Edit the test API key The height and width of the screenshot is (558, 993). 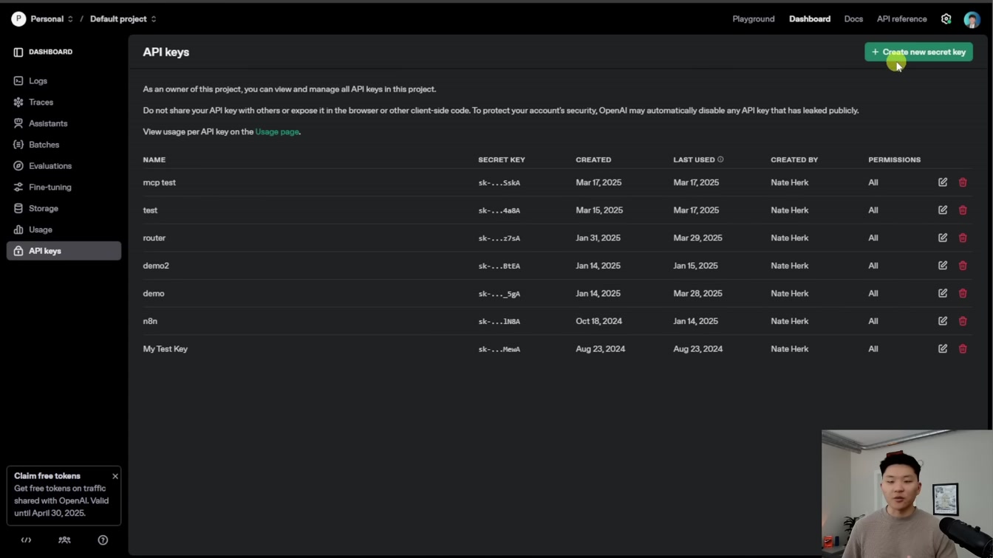click(943, 210)
